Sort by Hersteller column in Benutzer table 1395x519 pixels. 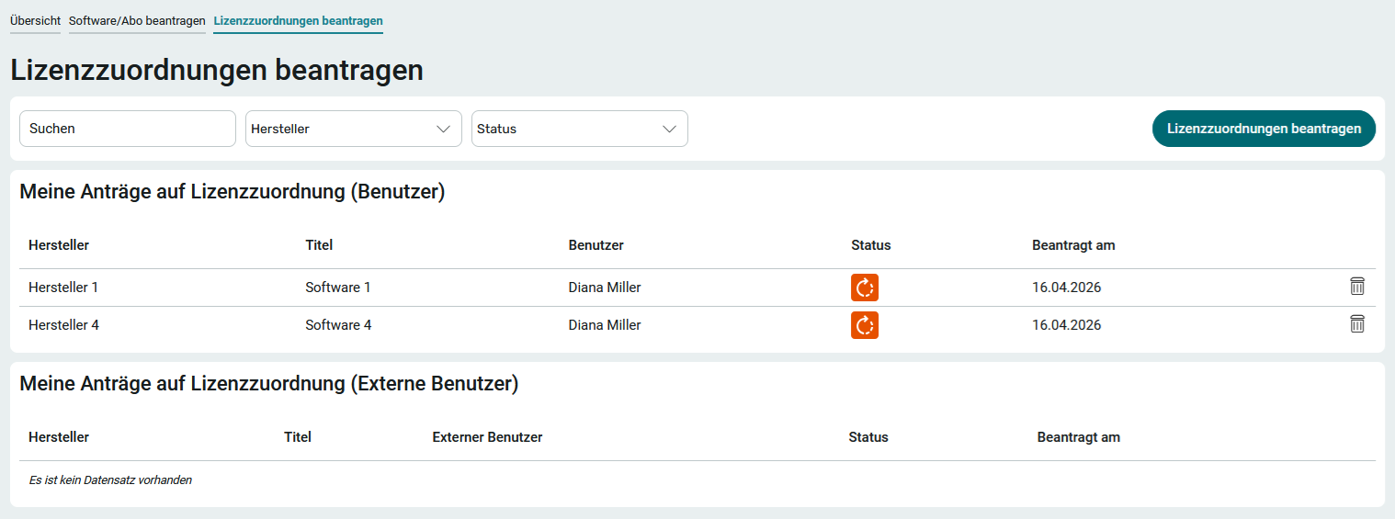pyautogui.click(x=59, y=245)
